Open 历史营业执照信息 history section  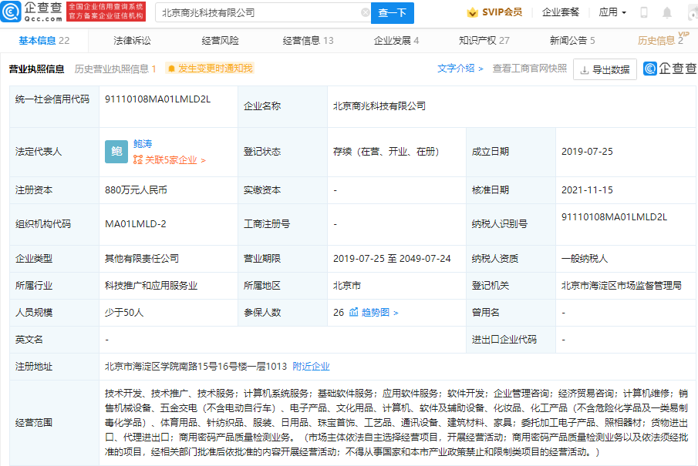click(115, 69)
